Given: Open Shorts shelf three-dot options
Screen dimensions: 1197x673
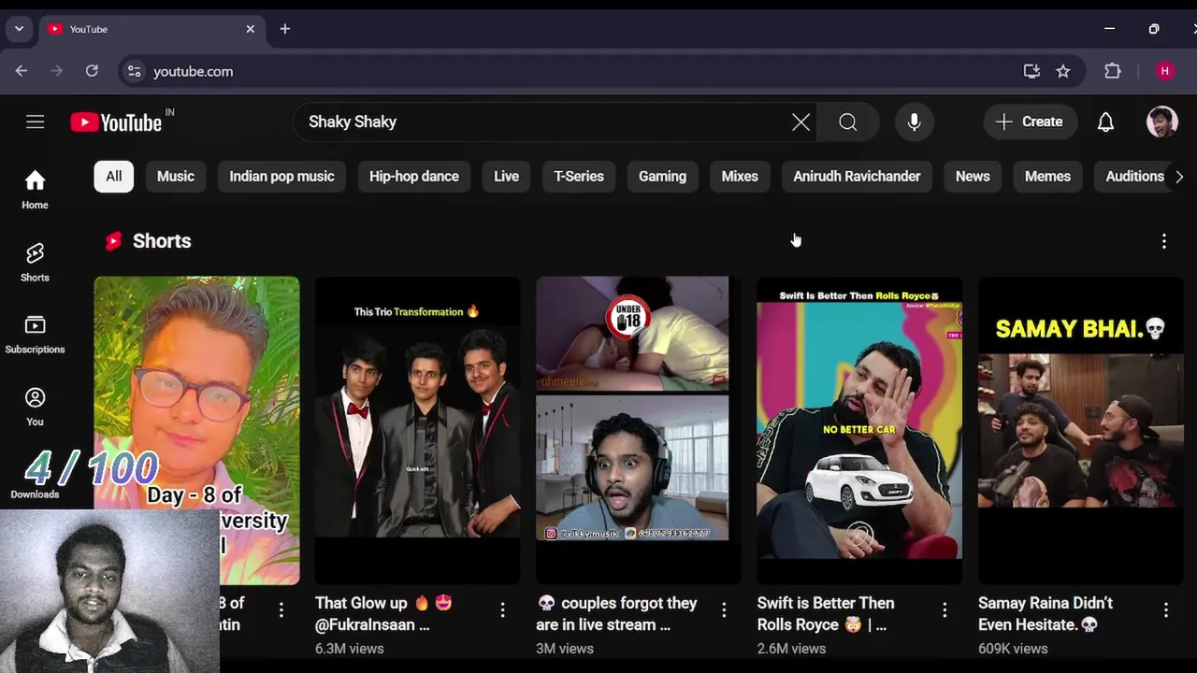Looking at the screenshot, I should (x=1163, y=242).
